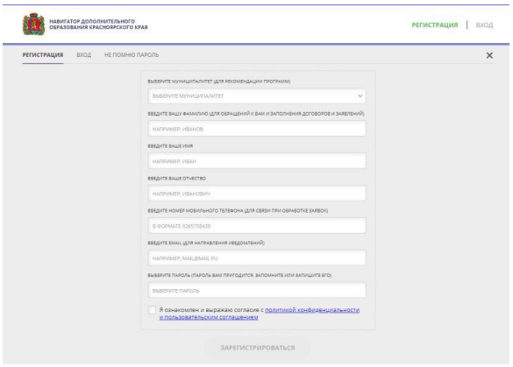Open the 'Выберите муниципалитет' combo box

pos(257,96)
